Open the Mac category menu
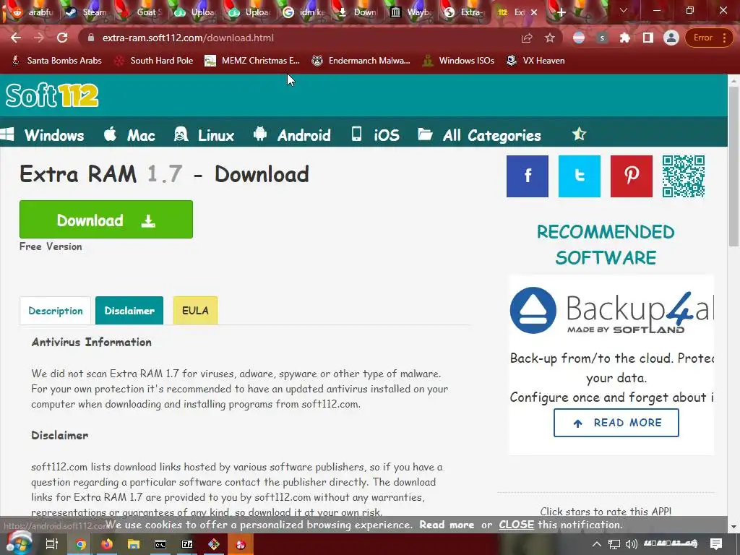Screen dimensions: 740x555 [x=129, y=135]
